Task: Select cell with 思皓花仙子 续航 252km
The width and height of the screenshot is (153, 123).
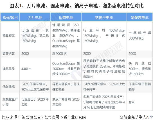Action: pos(104,69)
